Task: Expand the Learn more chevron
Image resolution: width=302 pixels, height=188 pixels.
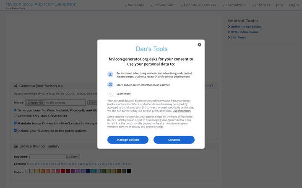Action: point(110,94)
